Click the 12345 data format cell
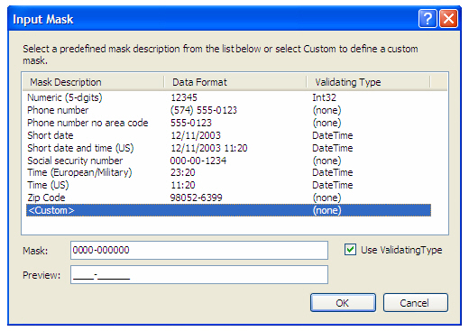 (184, 97)
